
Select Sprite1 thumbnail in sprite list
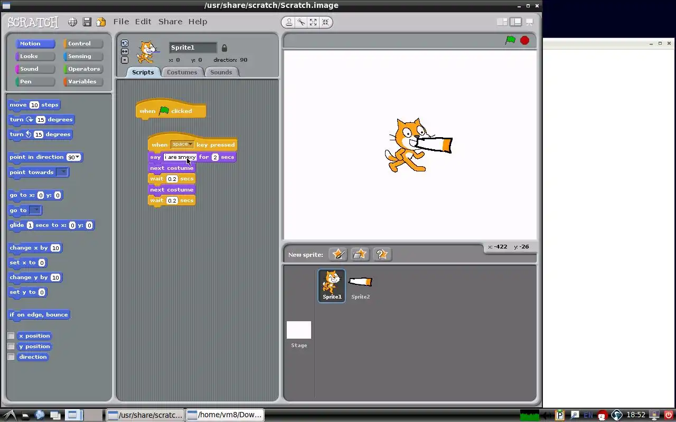pos(332,285)
